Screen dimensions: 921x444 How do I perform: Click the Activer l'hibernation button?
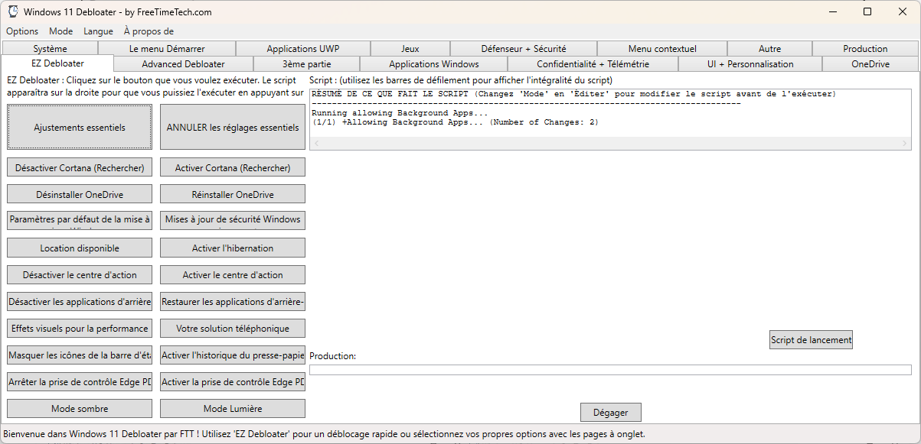tap(233, 248)
